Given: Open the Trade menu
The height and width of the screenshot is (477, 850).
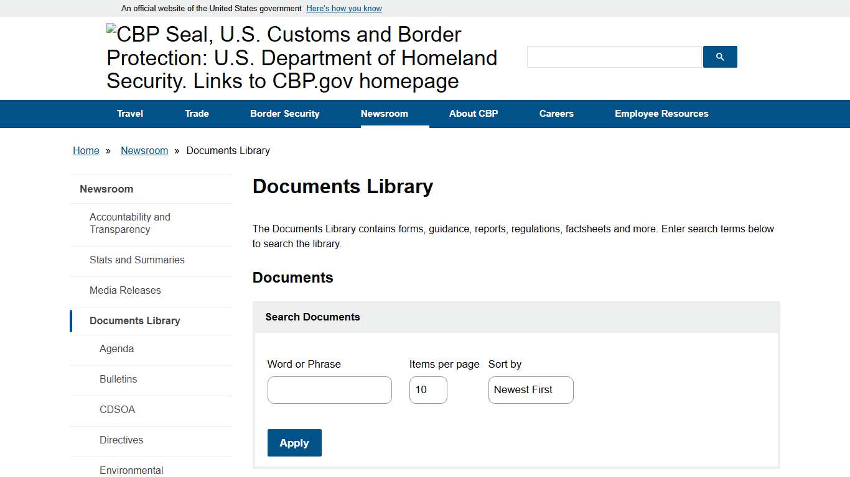Looking at the screenshot, I should click(197, 114).
